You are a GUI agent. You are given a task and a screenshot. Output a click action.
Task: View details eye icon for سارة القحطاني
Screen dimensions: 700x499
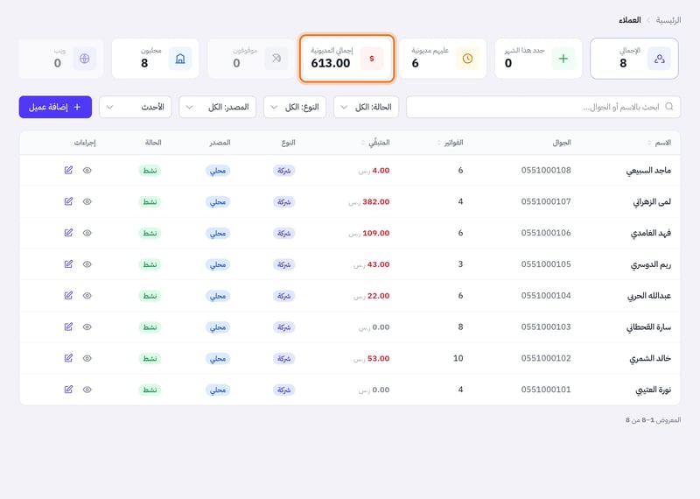(x=87, y=327)
